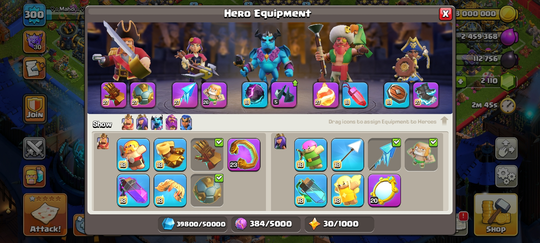Viewport: 540px width, 243px height.
Task: Pick the Archer Puppet equipment
Action: point(311,155)
